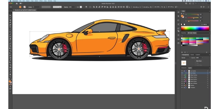Click the swap fill and stroke arrows in Color panel

click(x=183, y=14)
